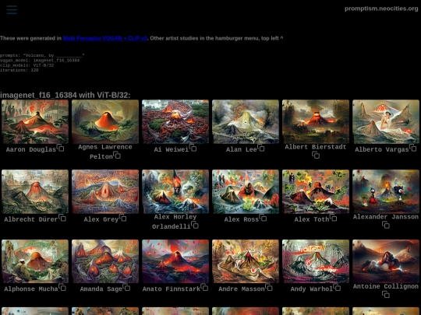Viewport: 421px width, 315px height.
Task: View the Anato Finnstark volcano image
Action: pyautogui.click(x=175, y=261)
